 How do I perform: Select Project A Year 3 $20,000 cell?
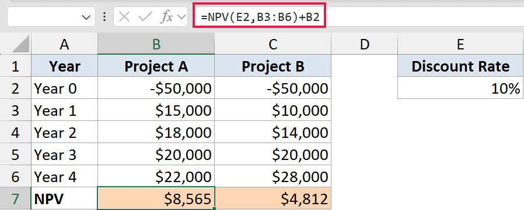coord(156,155)
